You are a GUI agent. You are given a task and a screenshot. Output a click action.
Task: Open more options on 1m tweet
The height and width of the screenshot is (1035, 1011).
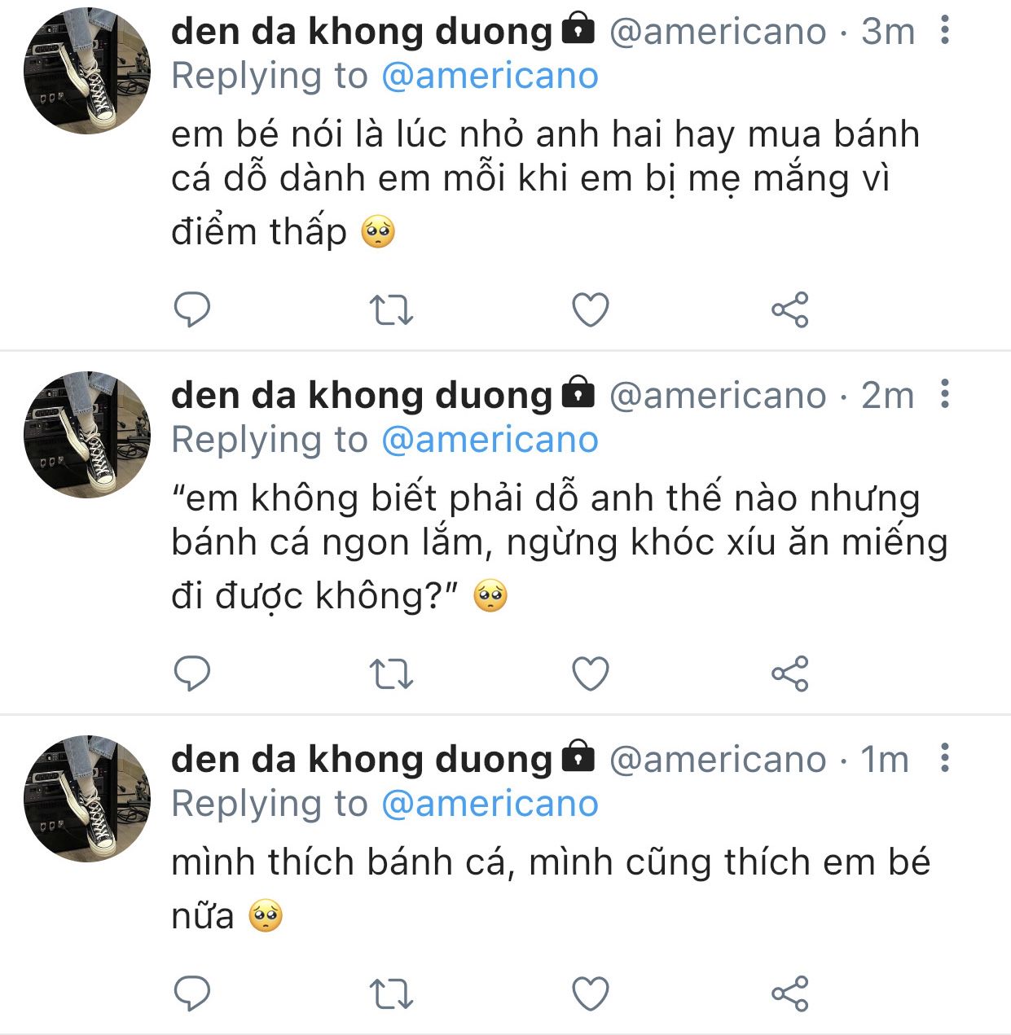coord(944,758)
